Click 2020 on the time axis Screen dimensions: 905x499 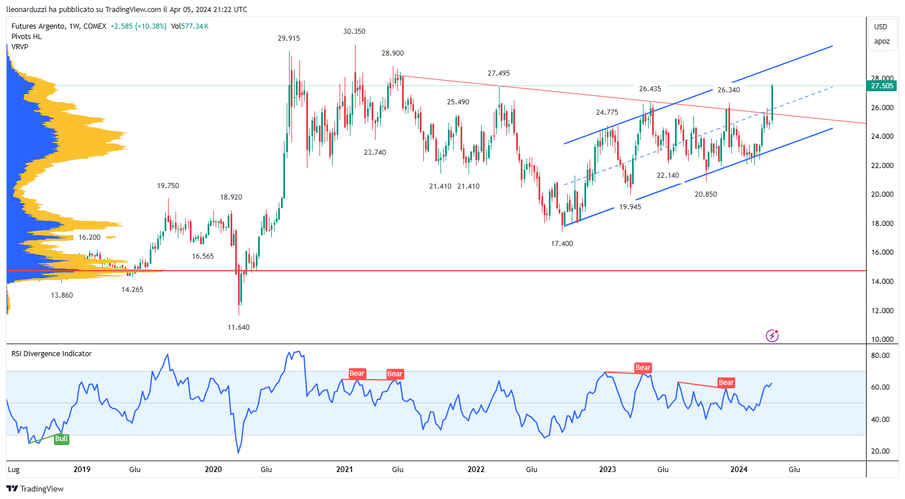(213, 469)
